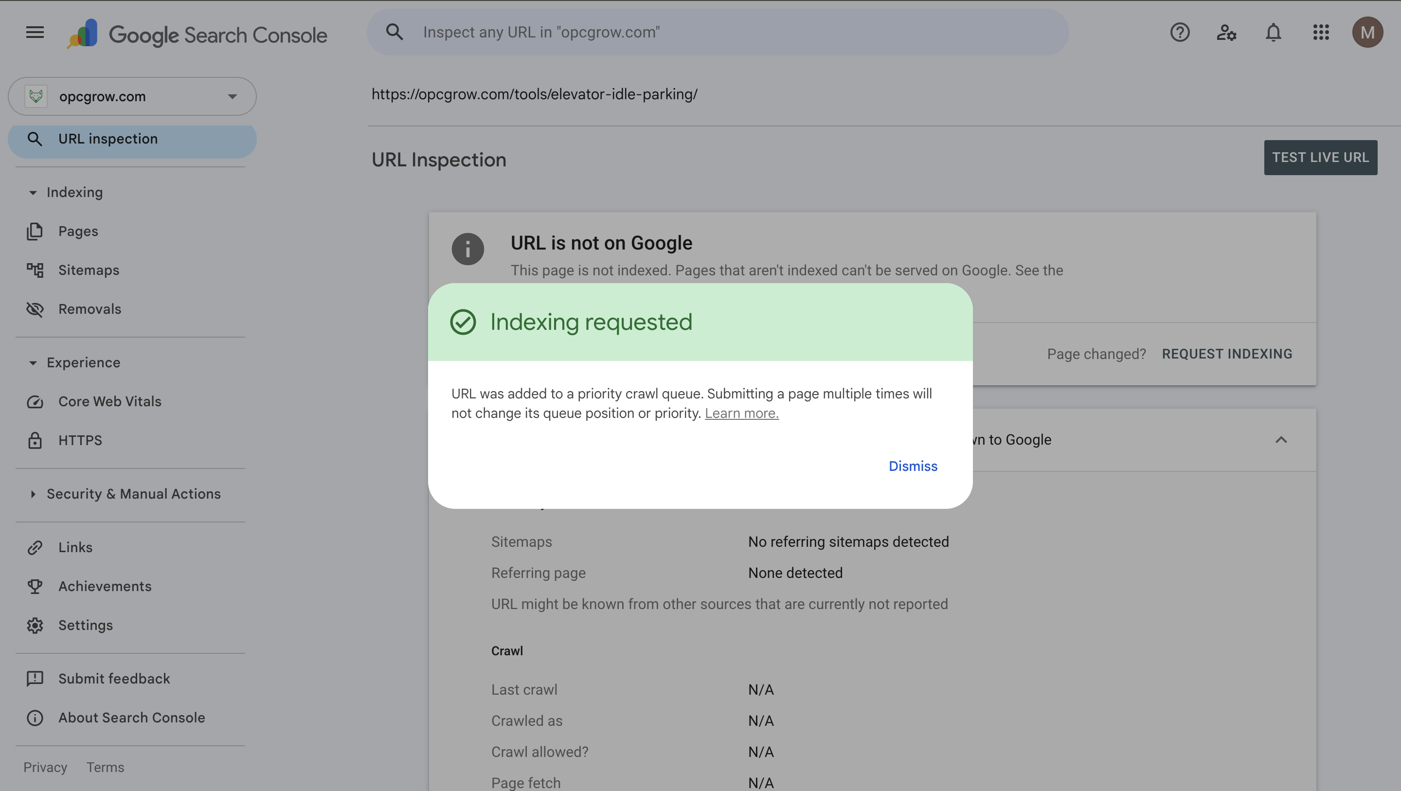Screen dimensions: 1401x791
Task: Open users and permissions settings icon
Action: (1226, 33)
